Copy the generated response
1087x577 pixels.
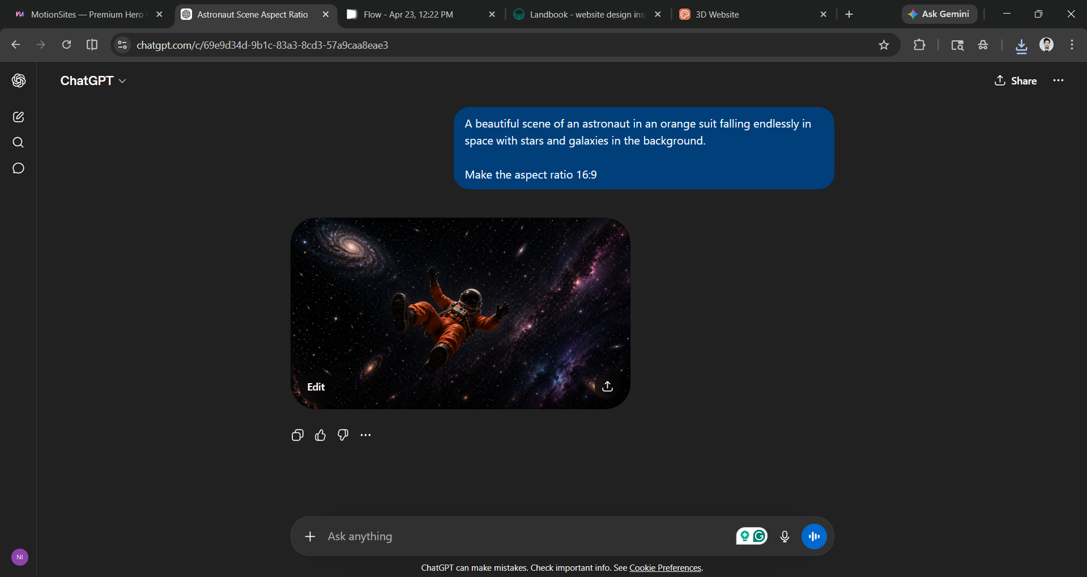[297, 435]
